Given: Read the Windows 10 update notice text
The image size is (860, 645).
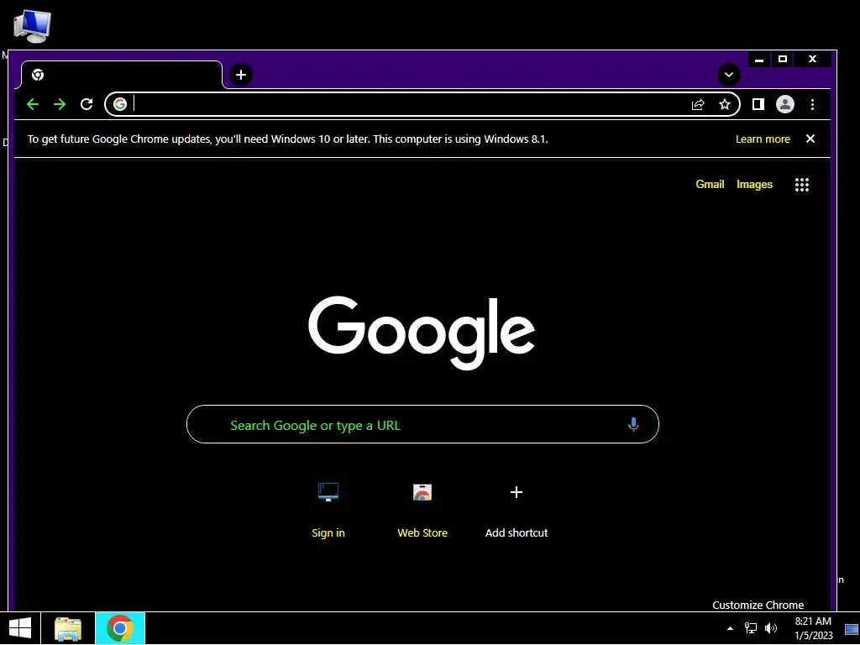Looking at the screenshot, I should 287,139.
